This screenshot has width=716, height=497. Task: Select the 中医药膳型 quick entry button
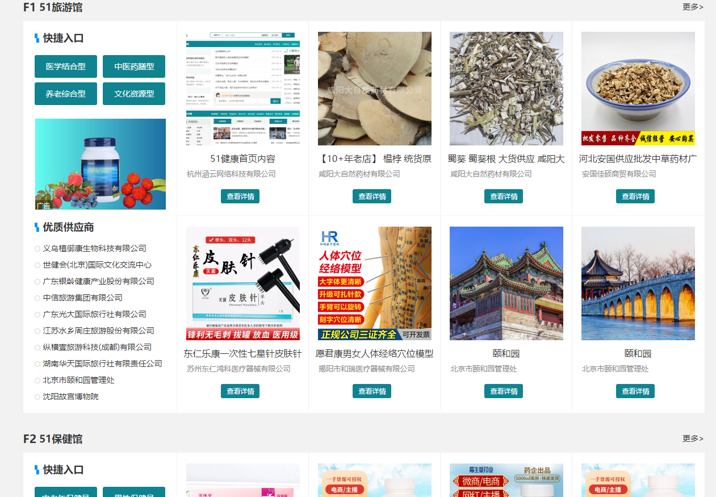[134, 66]
